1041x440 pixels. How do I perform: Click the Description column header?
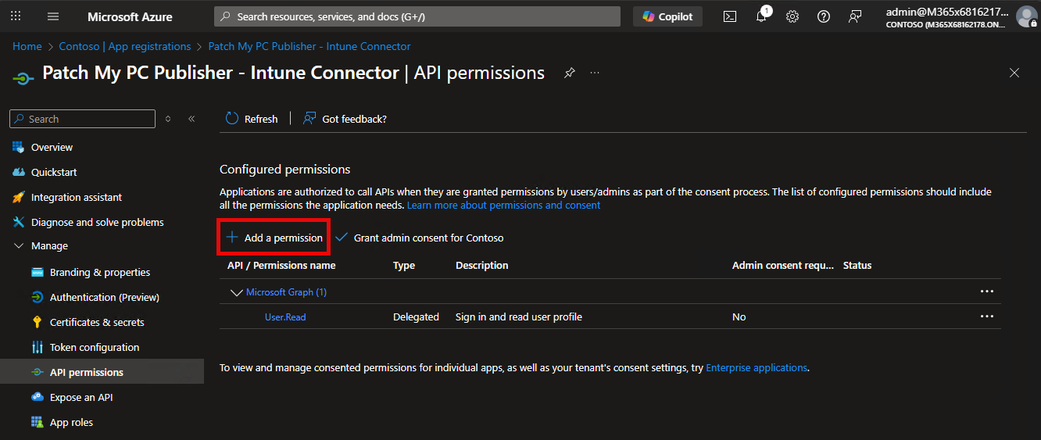coord(482,265)
